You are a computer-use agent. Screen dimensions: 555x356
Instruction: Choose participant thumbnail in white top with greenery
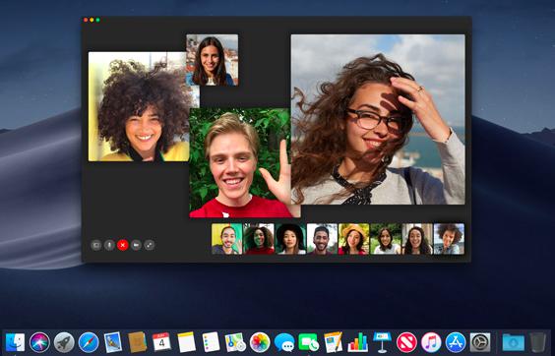pos(386,239)
